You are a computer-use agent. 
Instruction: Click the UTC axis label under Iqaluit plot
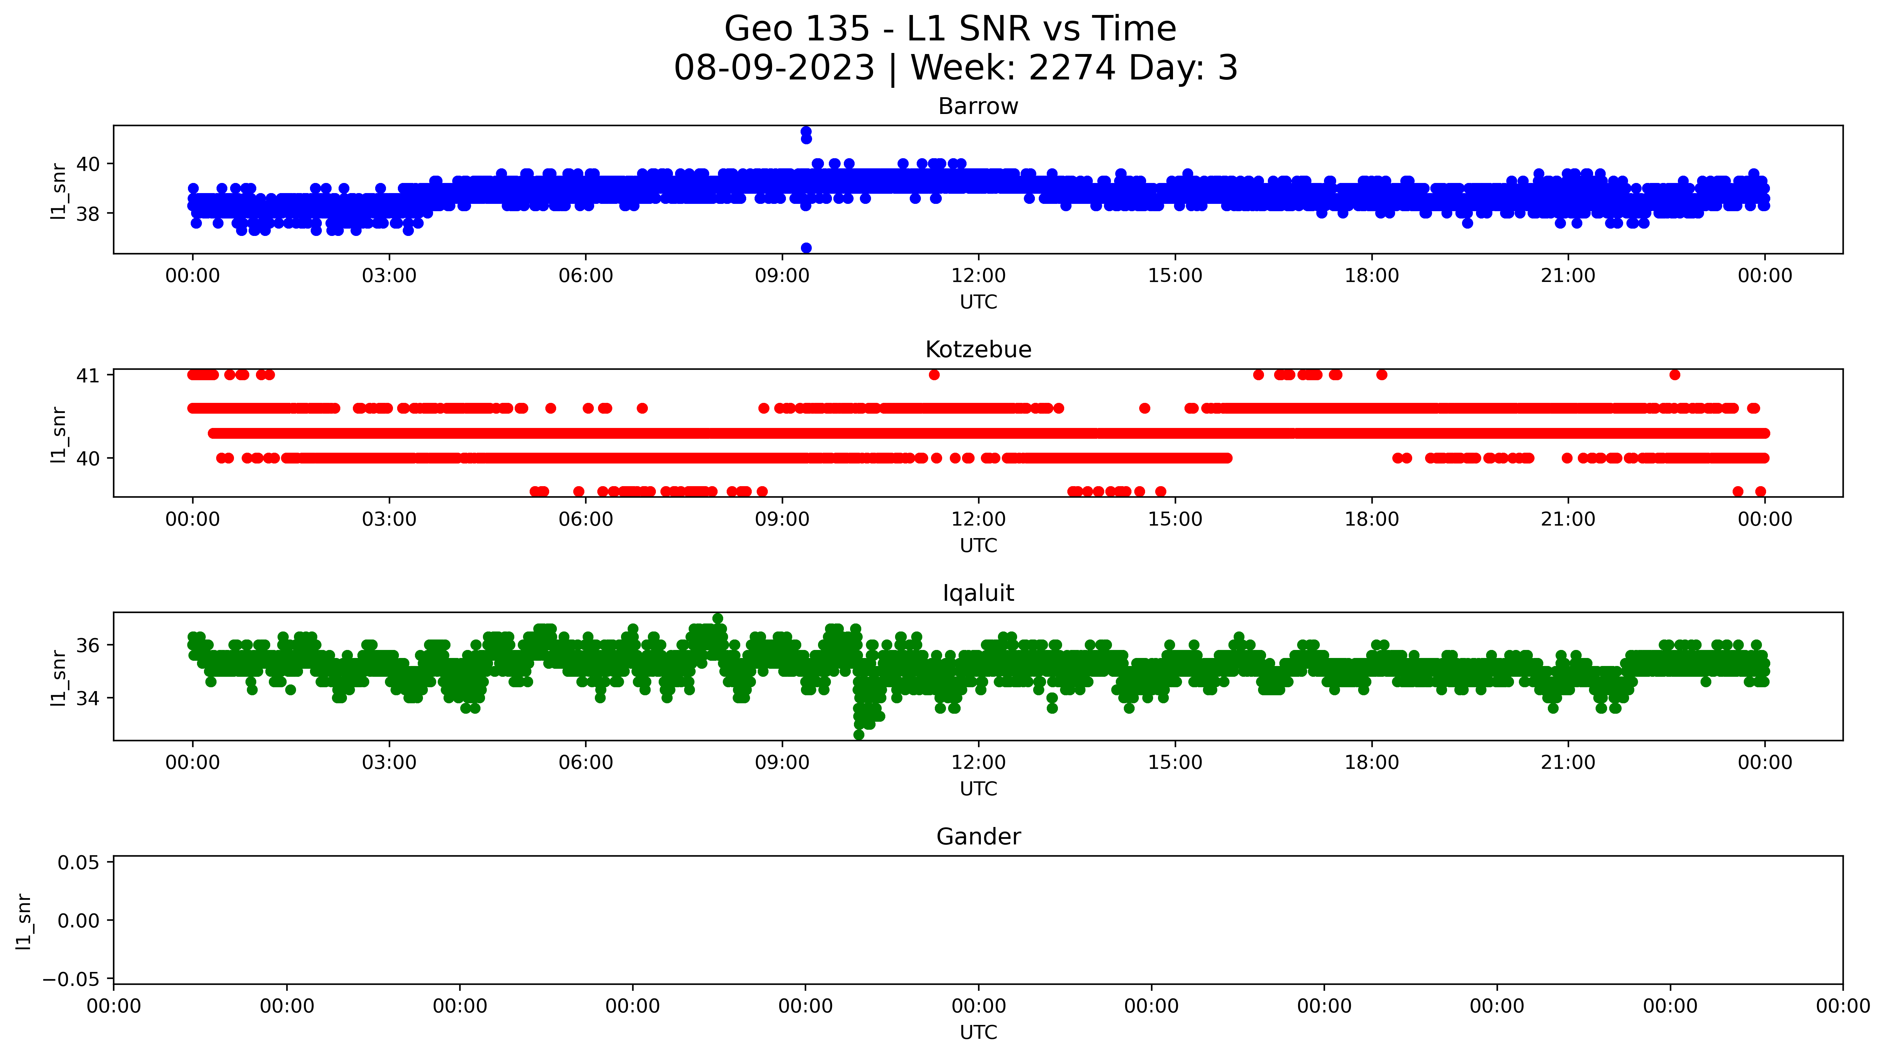978,789
